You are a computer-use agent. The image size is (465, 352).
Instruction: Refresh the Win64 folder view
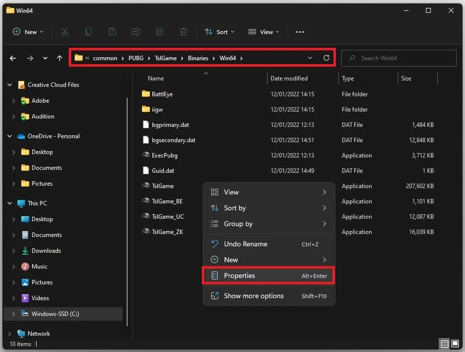point(326,58)
